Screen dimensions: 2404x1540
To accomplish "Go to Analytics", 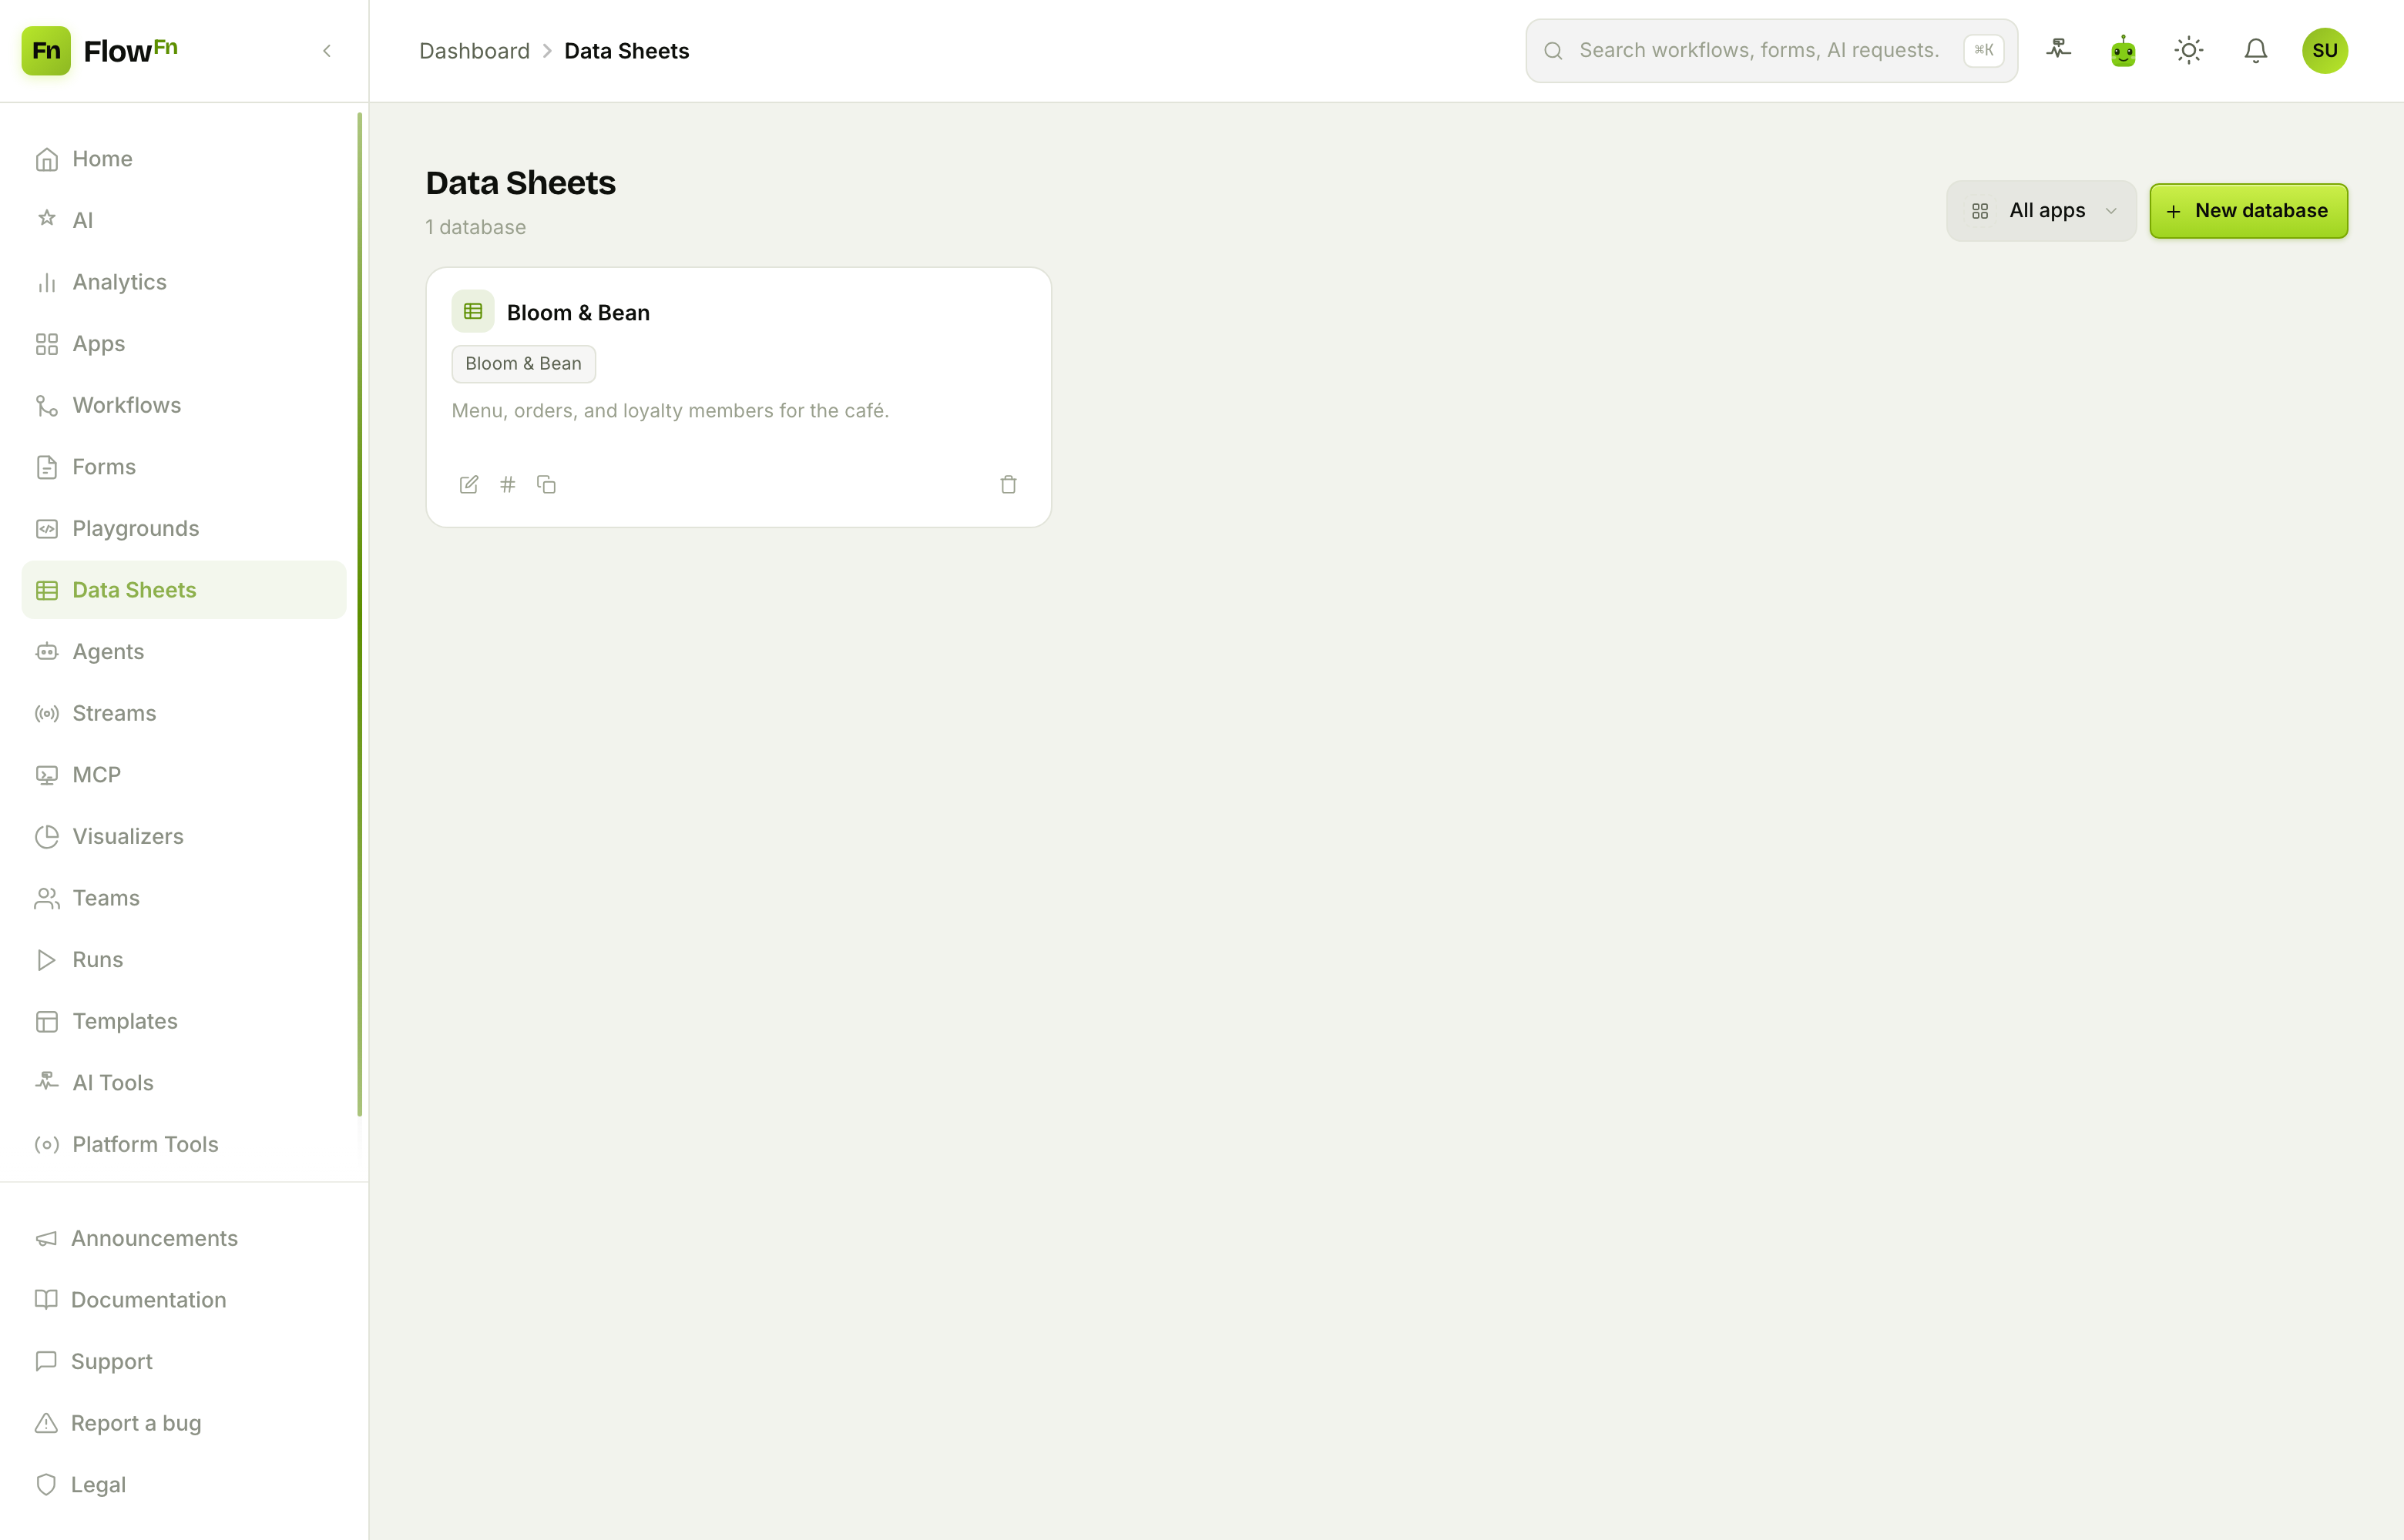I will click(x=184, y=282).
